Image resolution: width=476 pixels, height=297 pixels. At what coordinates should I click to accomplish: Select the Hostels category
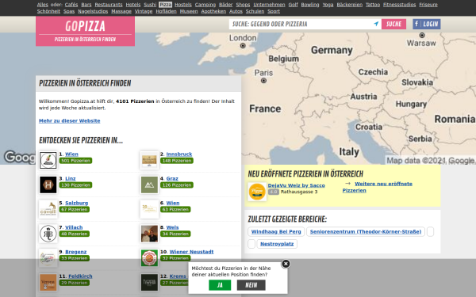pyautogui.click(x=183, y=5)
